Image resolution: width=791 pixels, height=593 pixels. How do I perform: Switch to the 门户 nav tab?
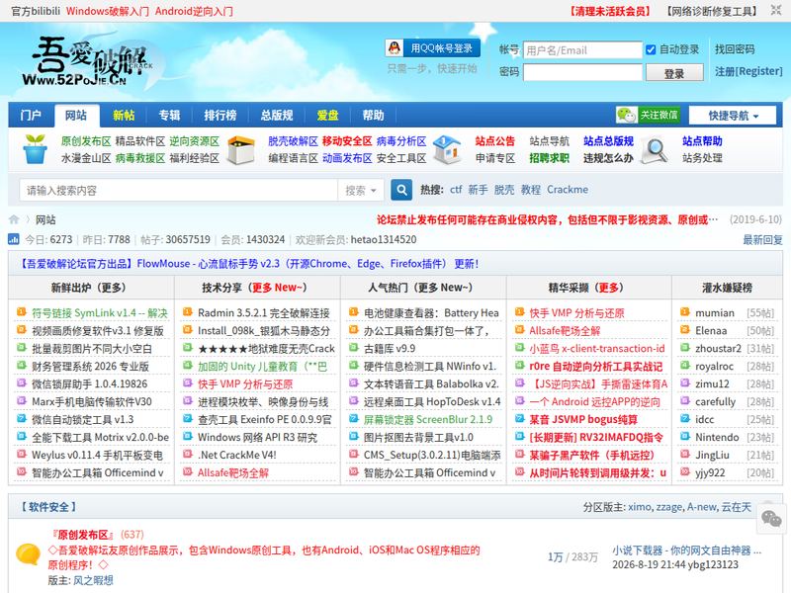pos(31,115)
